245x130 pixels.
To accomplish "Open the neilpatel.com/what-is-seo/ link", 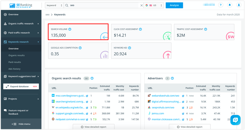I will (70, 119).
